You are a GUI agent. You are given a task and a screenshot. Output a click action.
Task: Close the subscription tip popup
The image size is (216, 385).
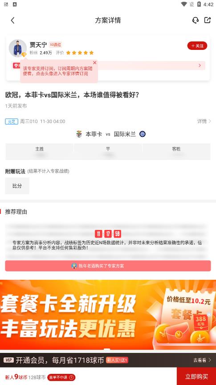pos(95,63)
